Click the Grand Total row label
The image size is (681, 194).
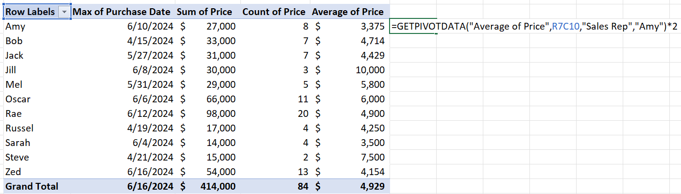click(32, 187)
